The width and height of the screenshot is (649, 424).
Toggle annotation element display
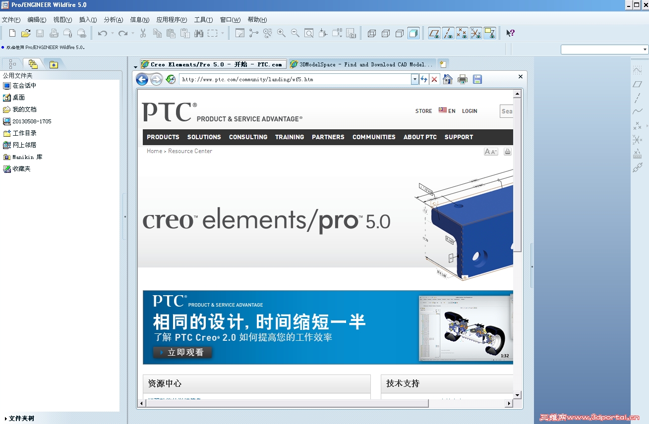coord(490,33)
